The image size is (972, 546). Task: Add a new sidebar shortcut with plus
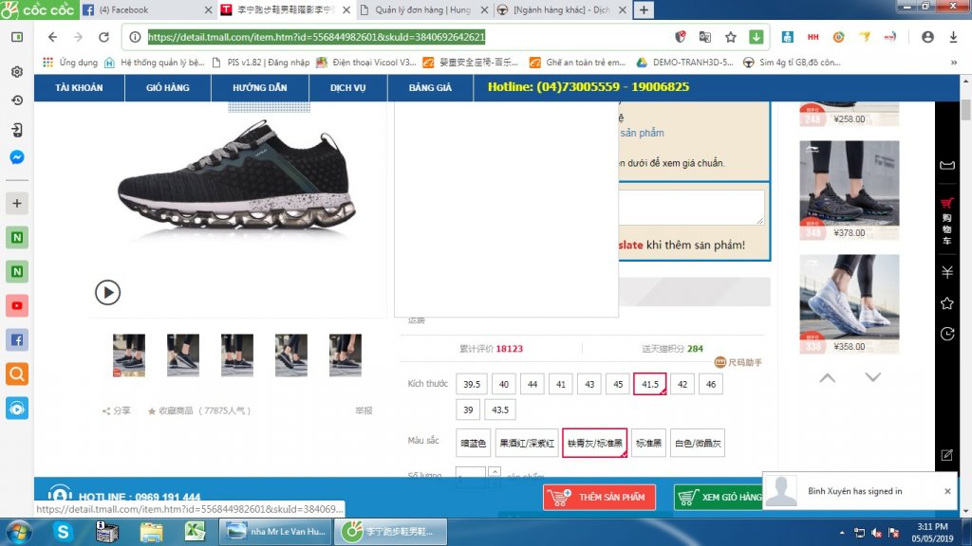pos(17,203)
